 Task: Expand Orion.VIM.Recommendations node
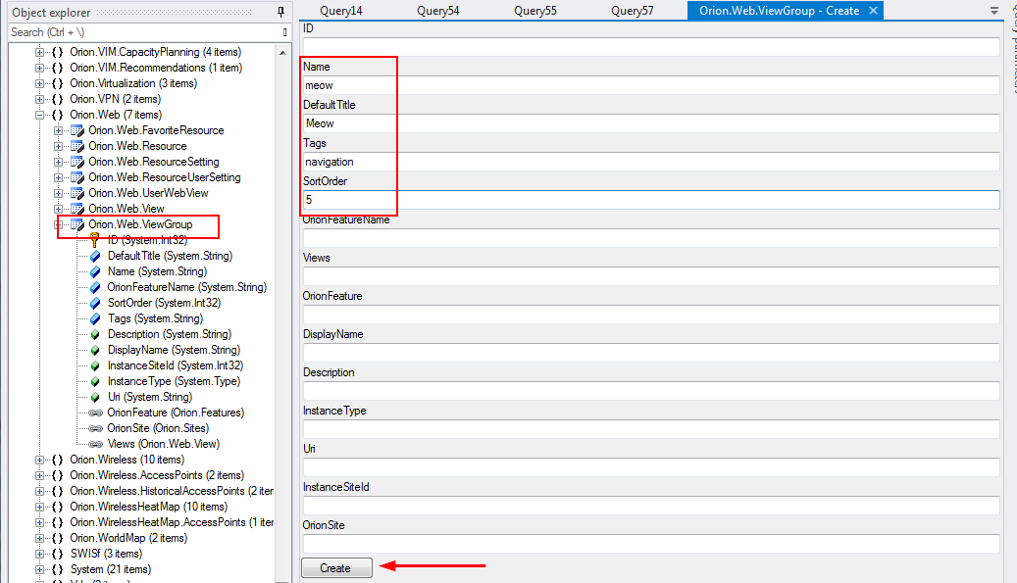tap(39, 68)
